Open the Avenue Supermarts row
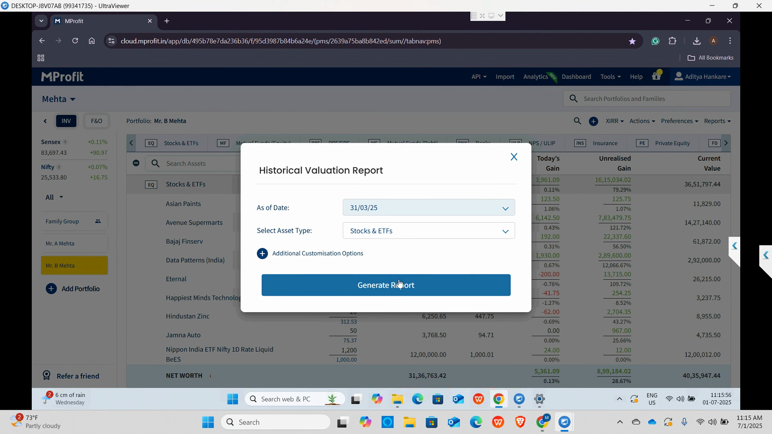 194,223
